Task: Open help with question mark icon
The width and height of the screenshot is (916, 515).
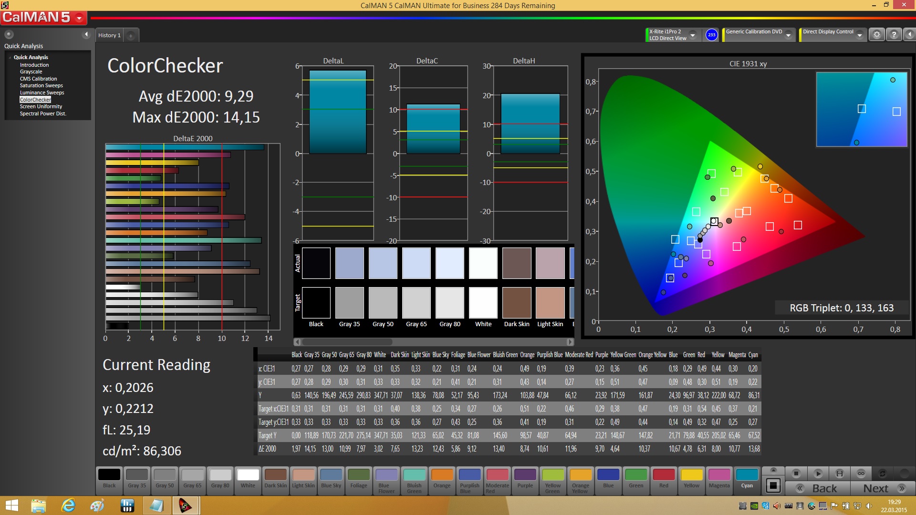Action: pyautogui.click(x=894, y=35)
